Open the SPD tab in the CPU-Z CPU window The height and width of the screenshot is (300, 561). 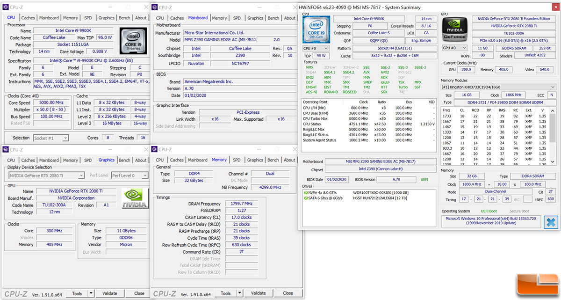[x=88, y=18]
